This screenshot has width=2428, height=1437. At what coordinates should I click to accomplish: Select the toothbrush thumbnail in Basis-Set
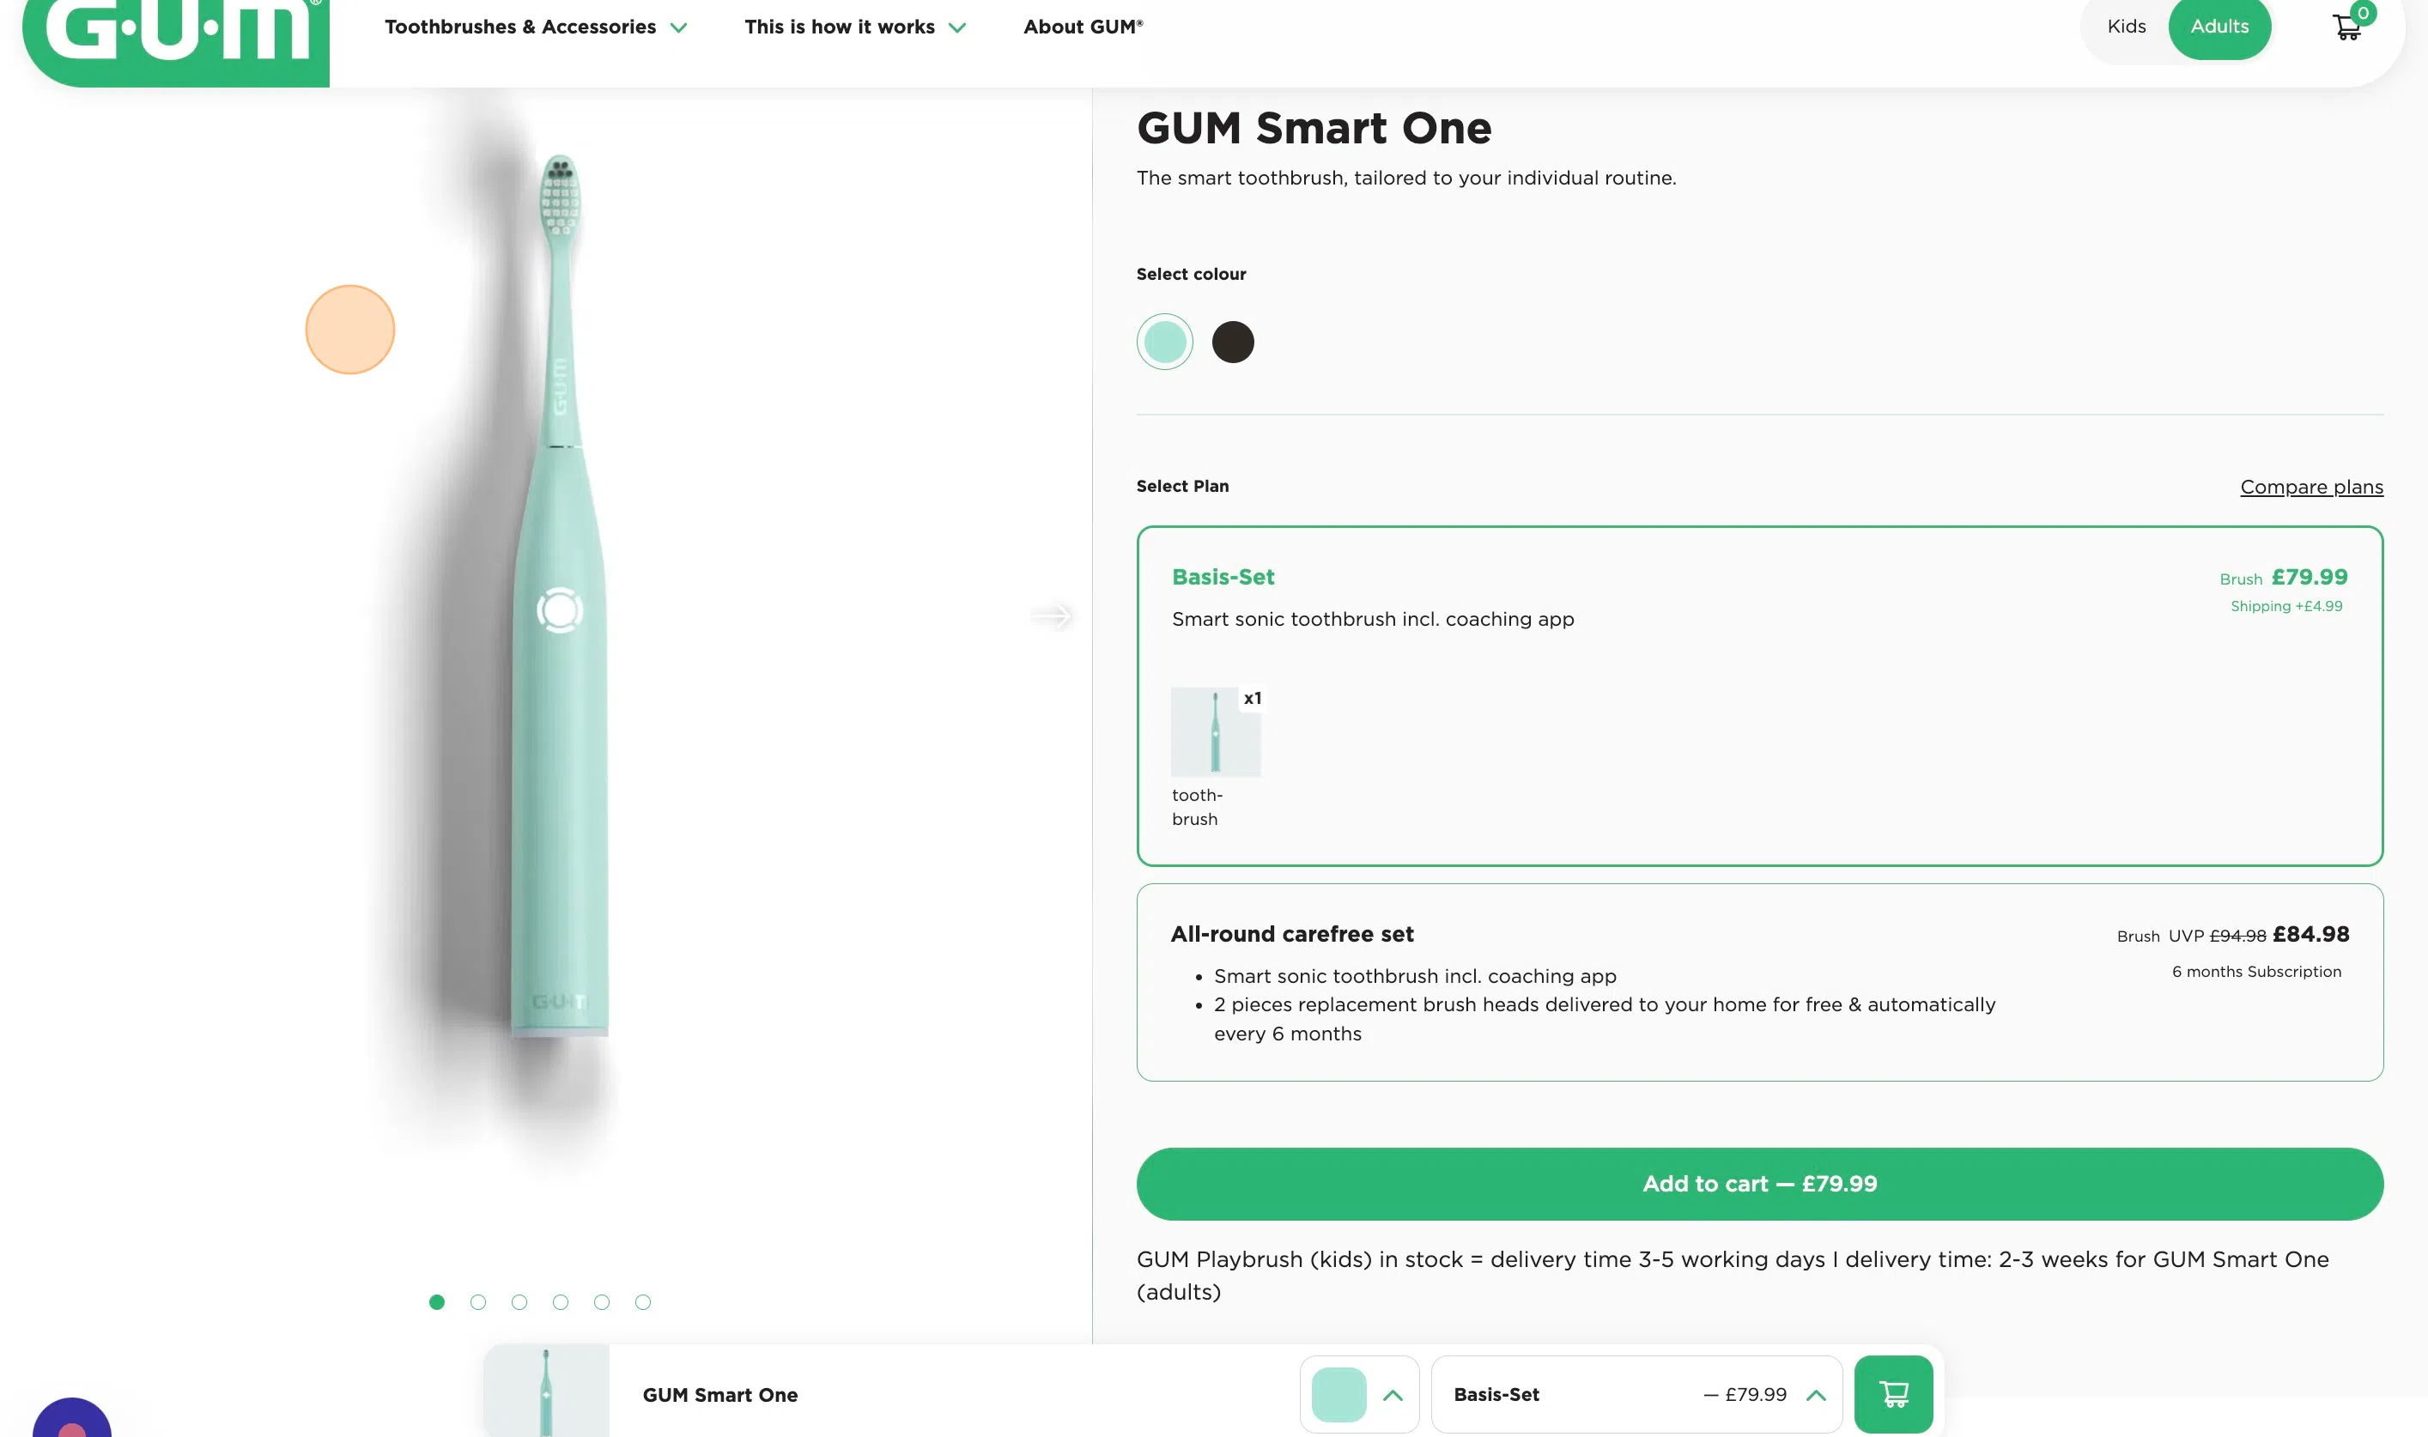click(1216, 732)
